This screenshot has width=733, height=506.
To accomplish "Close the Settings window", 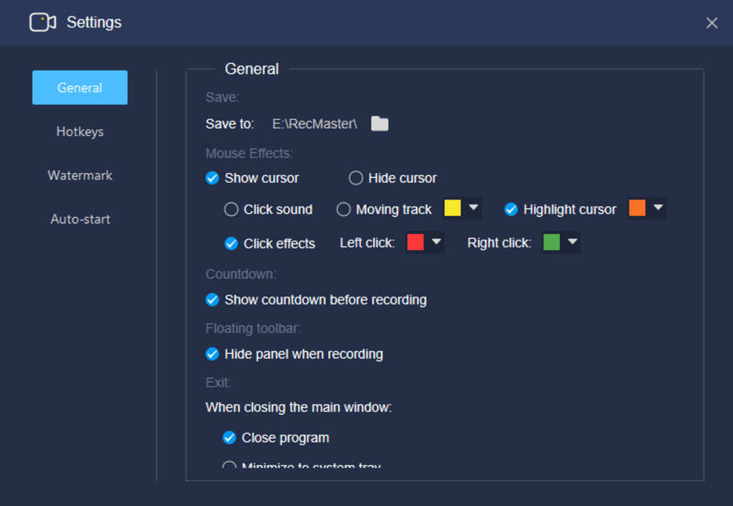I will coord(711,23).
